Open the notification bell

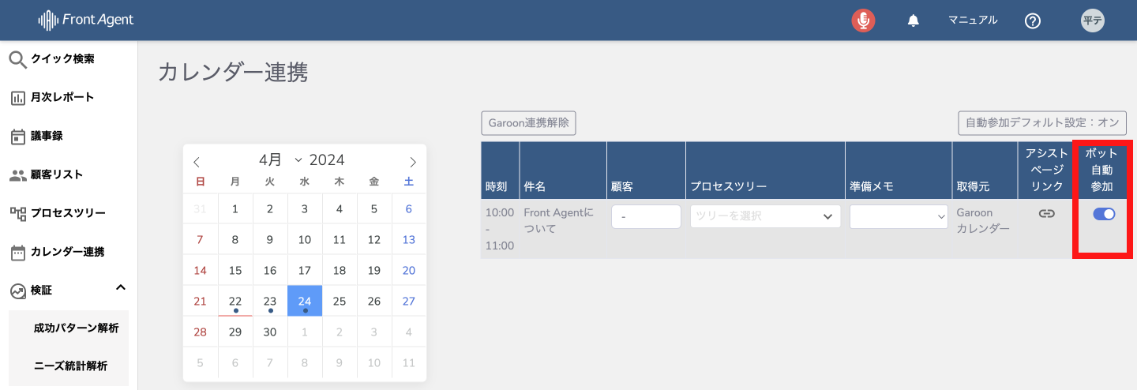pyautogui.click(x=914, y=21)
